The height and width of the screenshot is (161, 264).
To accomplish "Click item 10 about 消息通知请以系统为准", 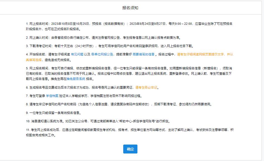I will click(x=97, y=121).
